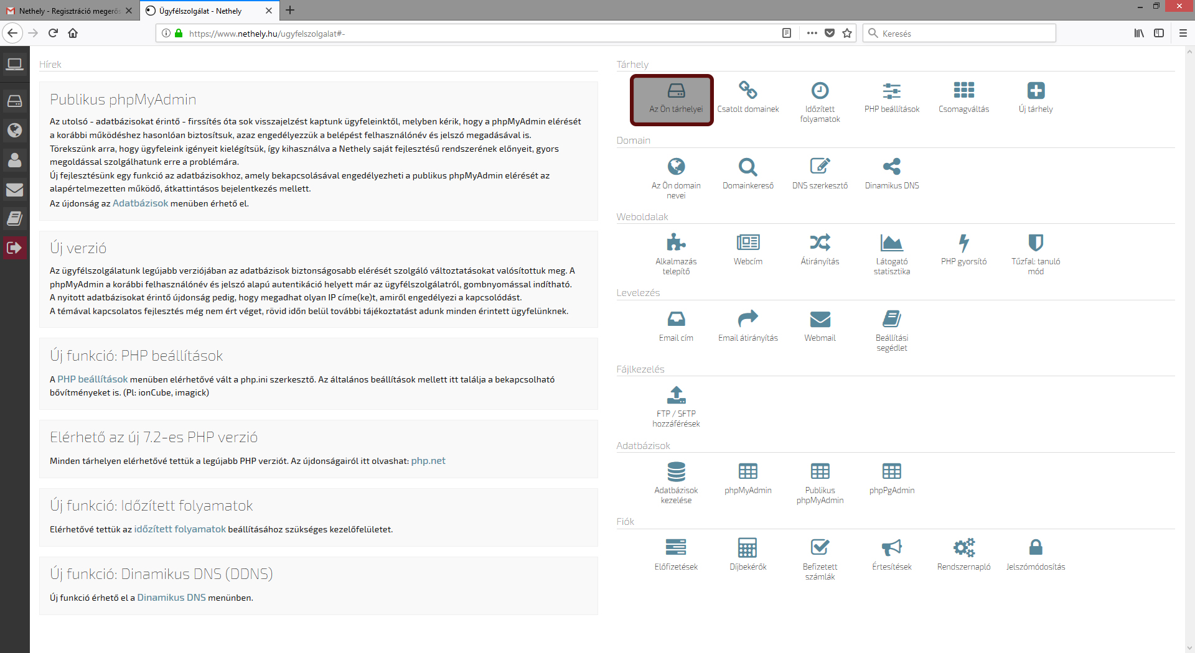
Task: Open the DNS szerkesztő icon
Action: tap(820, 167)
